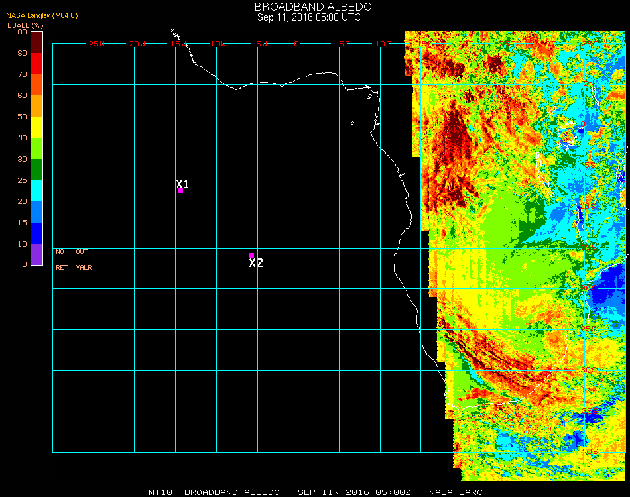
Task: Pick the dark blue 10-15% colorbar segment
Action: (36, 233)
